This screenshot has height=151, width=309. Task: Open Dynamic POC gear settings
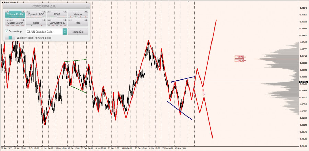(x=44, y=12)
